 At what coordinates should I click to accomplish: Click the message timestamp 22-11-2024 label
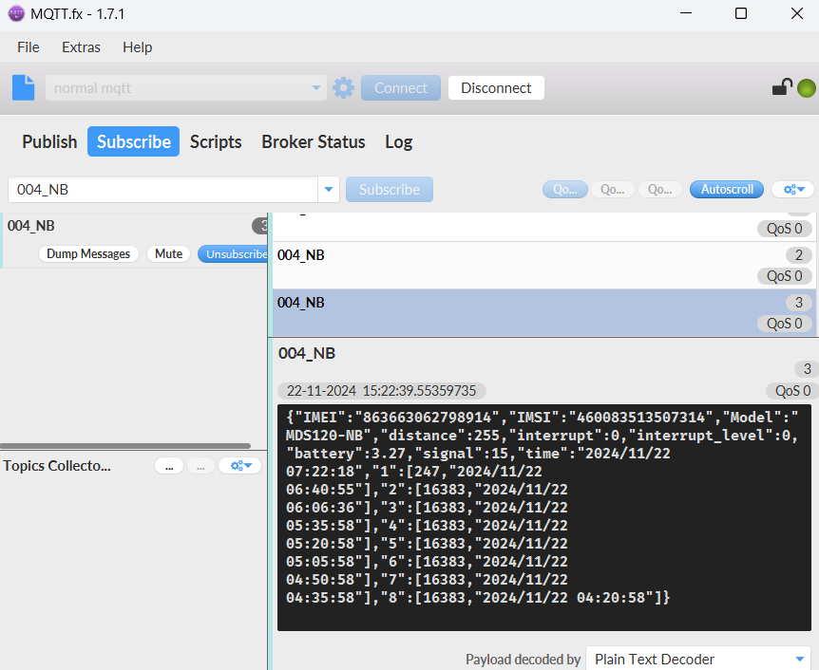pos(382,391)
